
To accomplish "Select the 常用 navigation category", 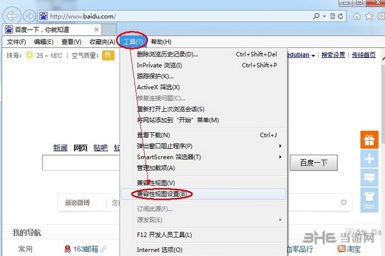I will 25,249.
